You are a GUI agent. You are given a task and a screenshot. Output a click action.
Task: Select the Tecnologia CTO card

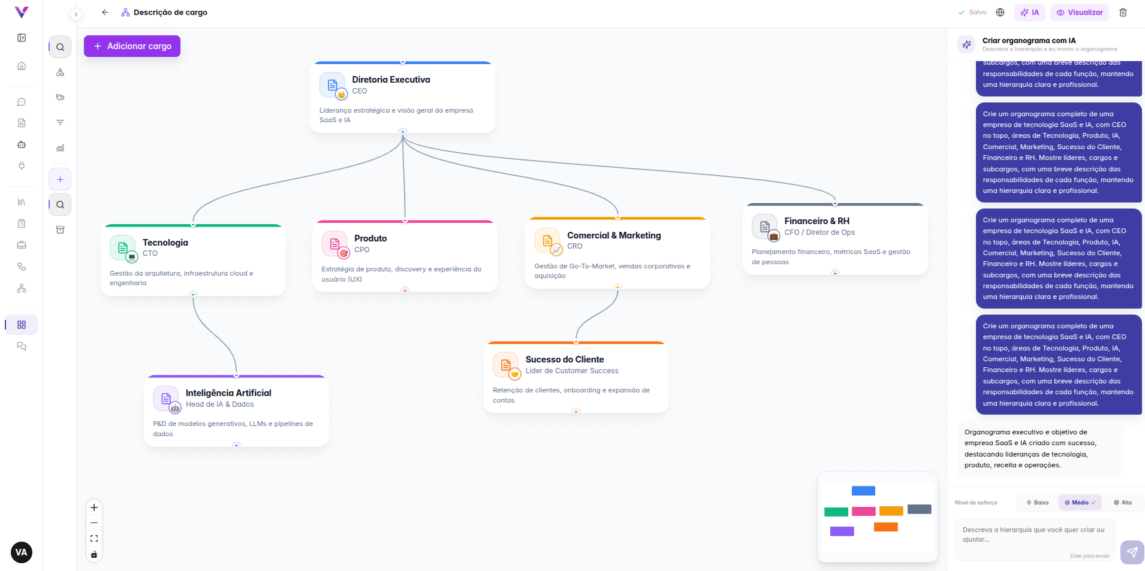pyautogui.click(x=193, y=260)
